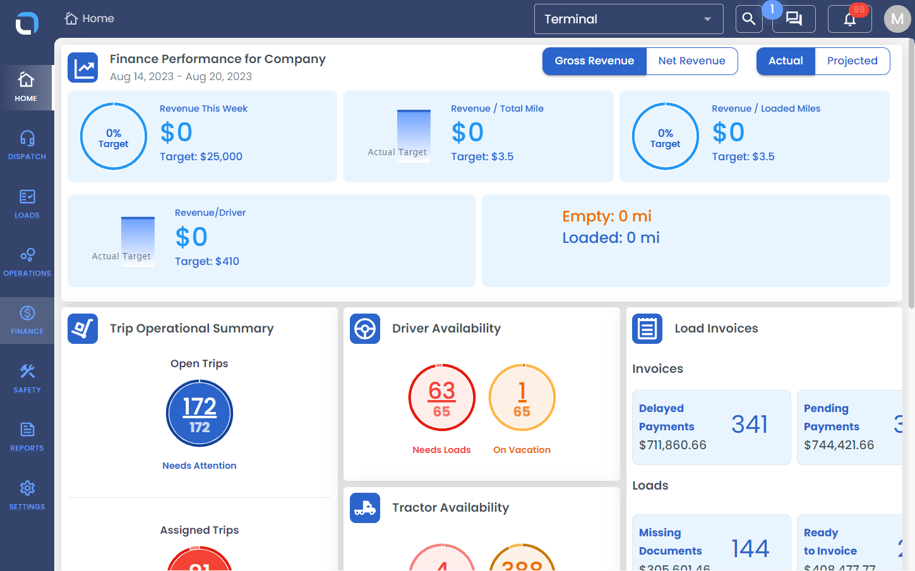Expand the Terminal dropdown
This screenshot has height=571, width=915.
629,19
